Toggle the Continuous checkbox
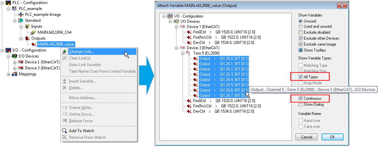 coord(300,98)
